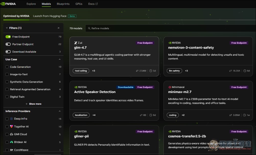Expand +4 tags on Active Speaker Detection card
This screenshot has width=256, height=155.
click(x=94, y=115)
